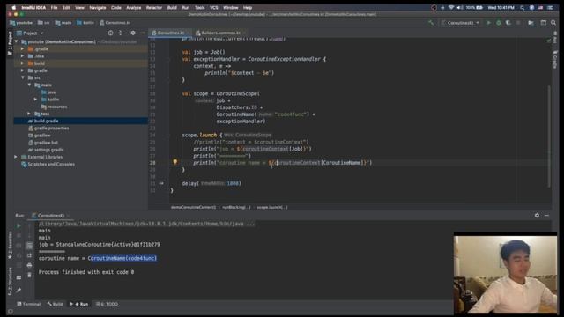
Task: Click the yellow intention lightbulb in editor
Action: tap(174, 162)
